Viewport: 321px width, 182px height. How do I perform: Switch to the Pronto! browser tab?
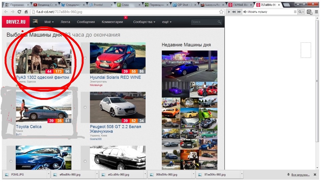(x=101, y=5)
